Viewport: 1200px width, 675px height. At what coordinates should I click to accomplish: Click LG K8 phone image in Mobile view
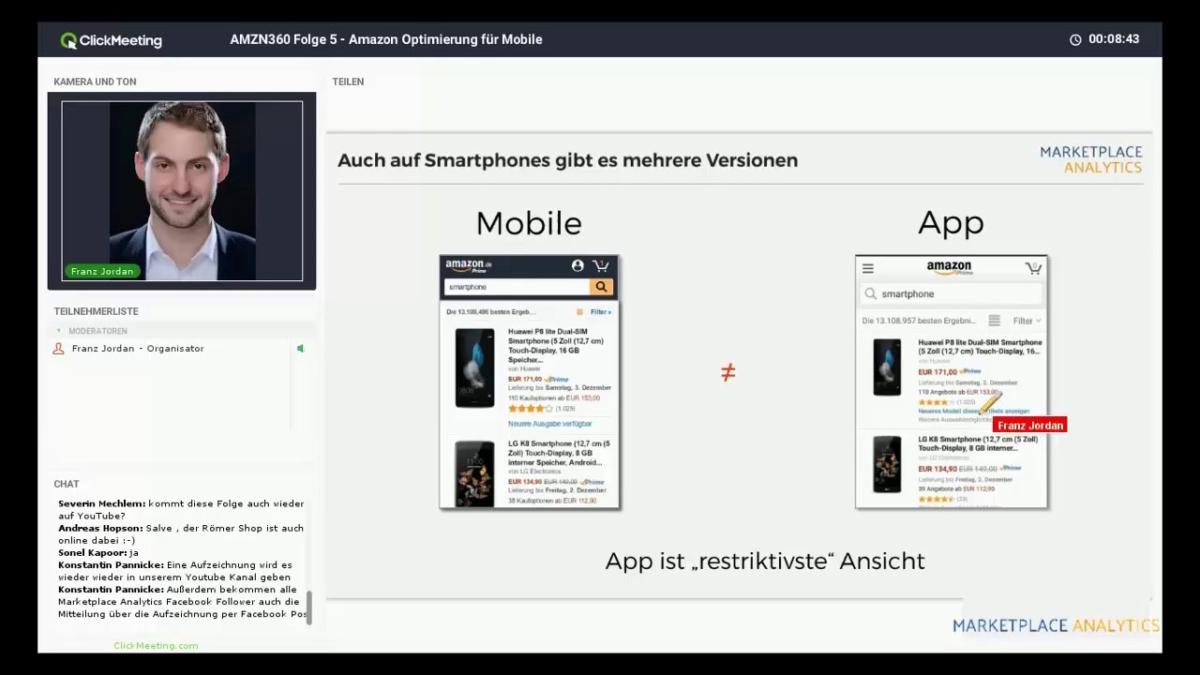tap(474, 474)
